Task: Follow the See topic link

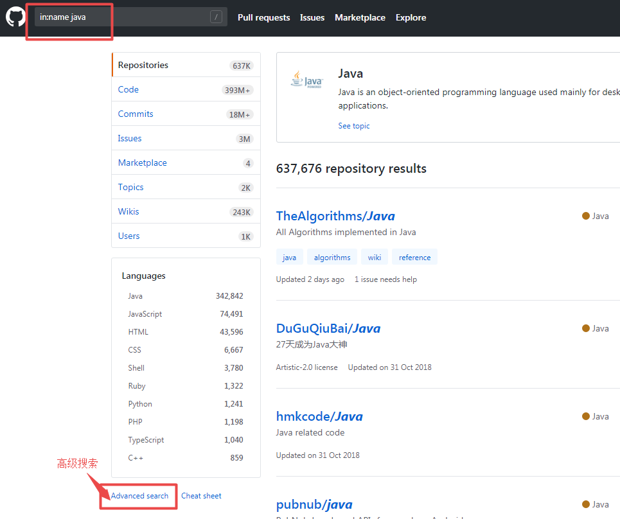Action: click(x=354, y=126)
